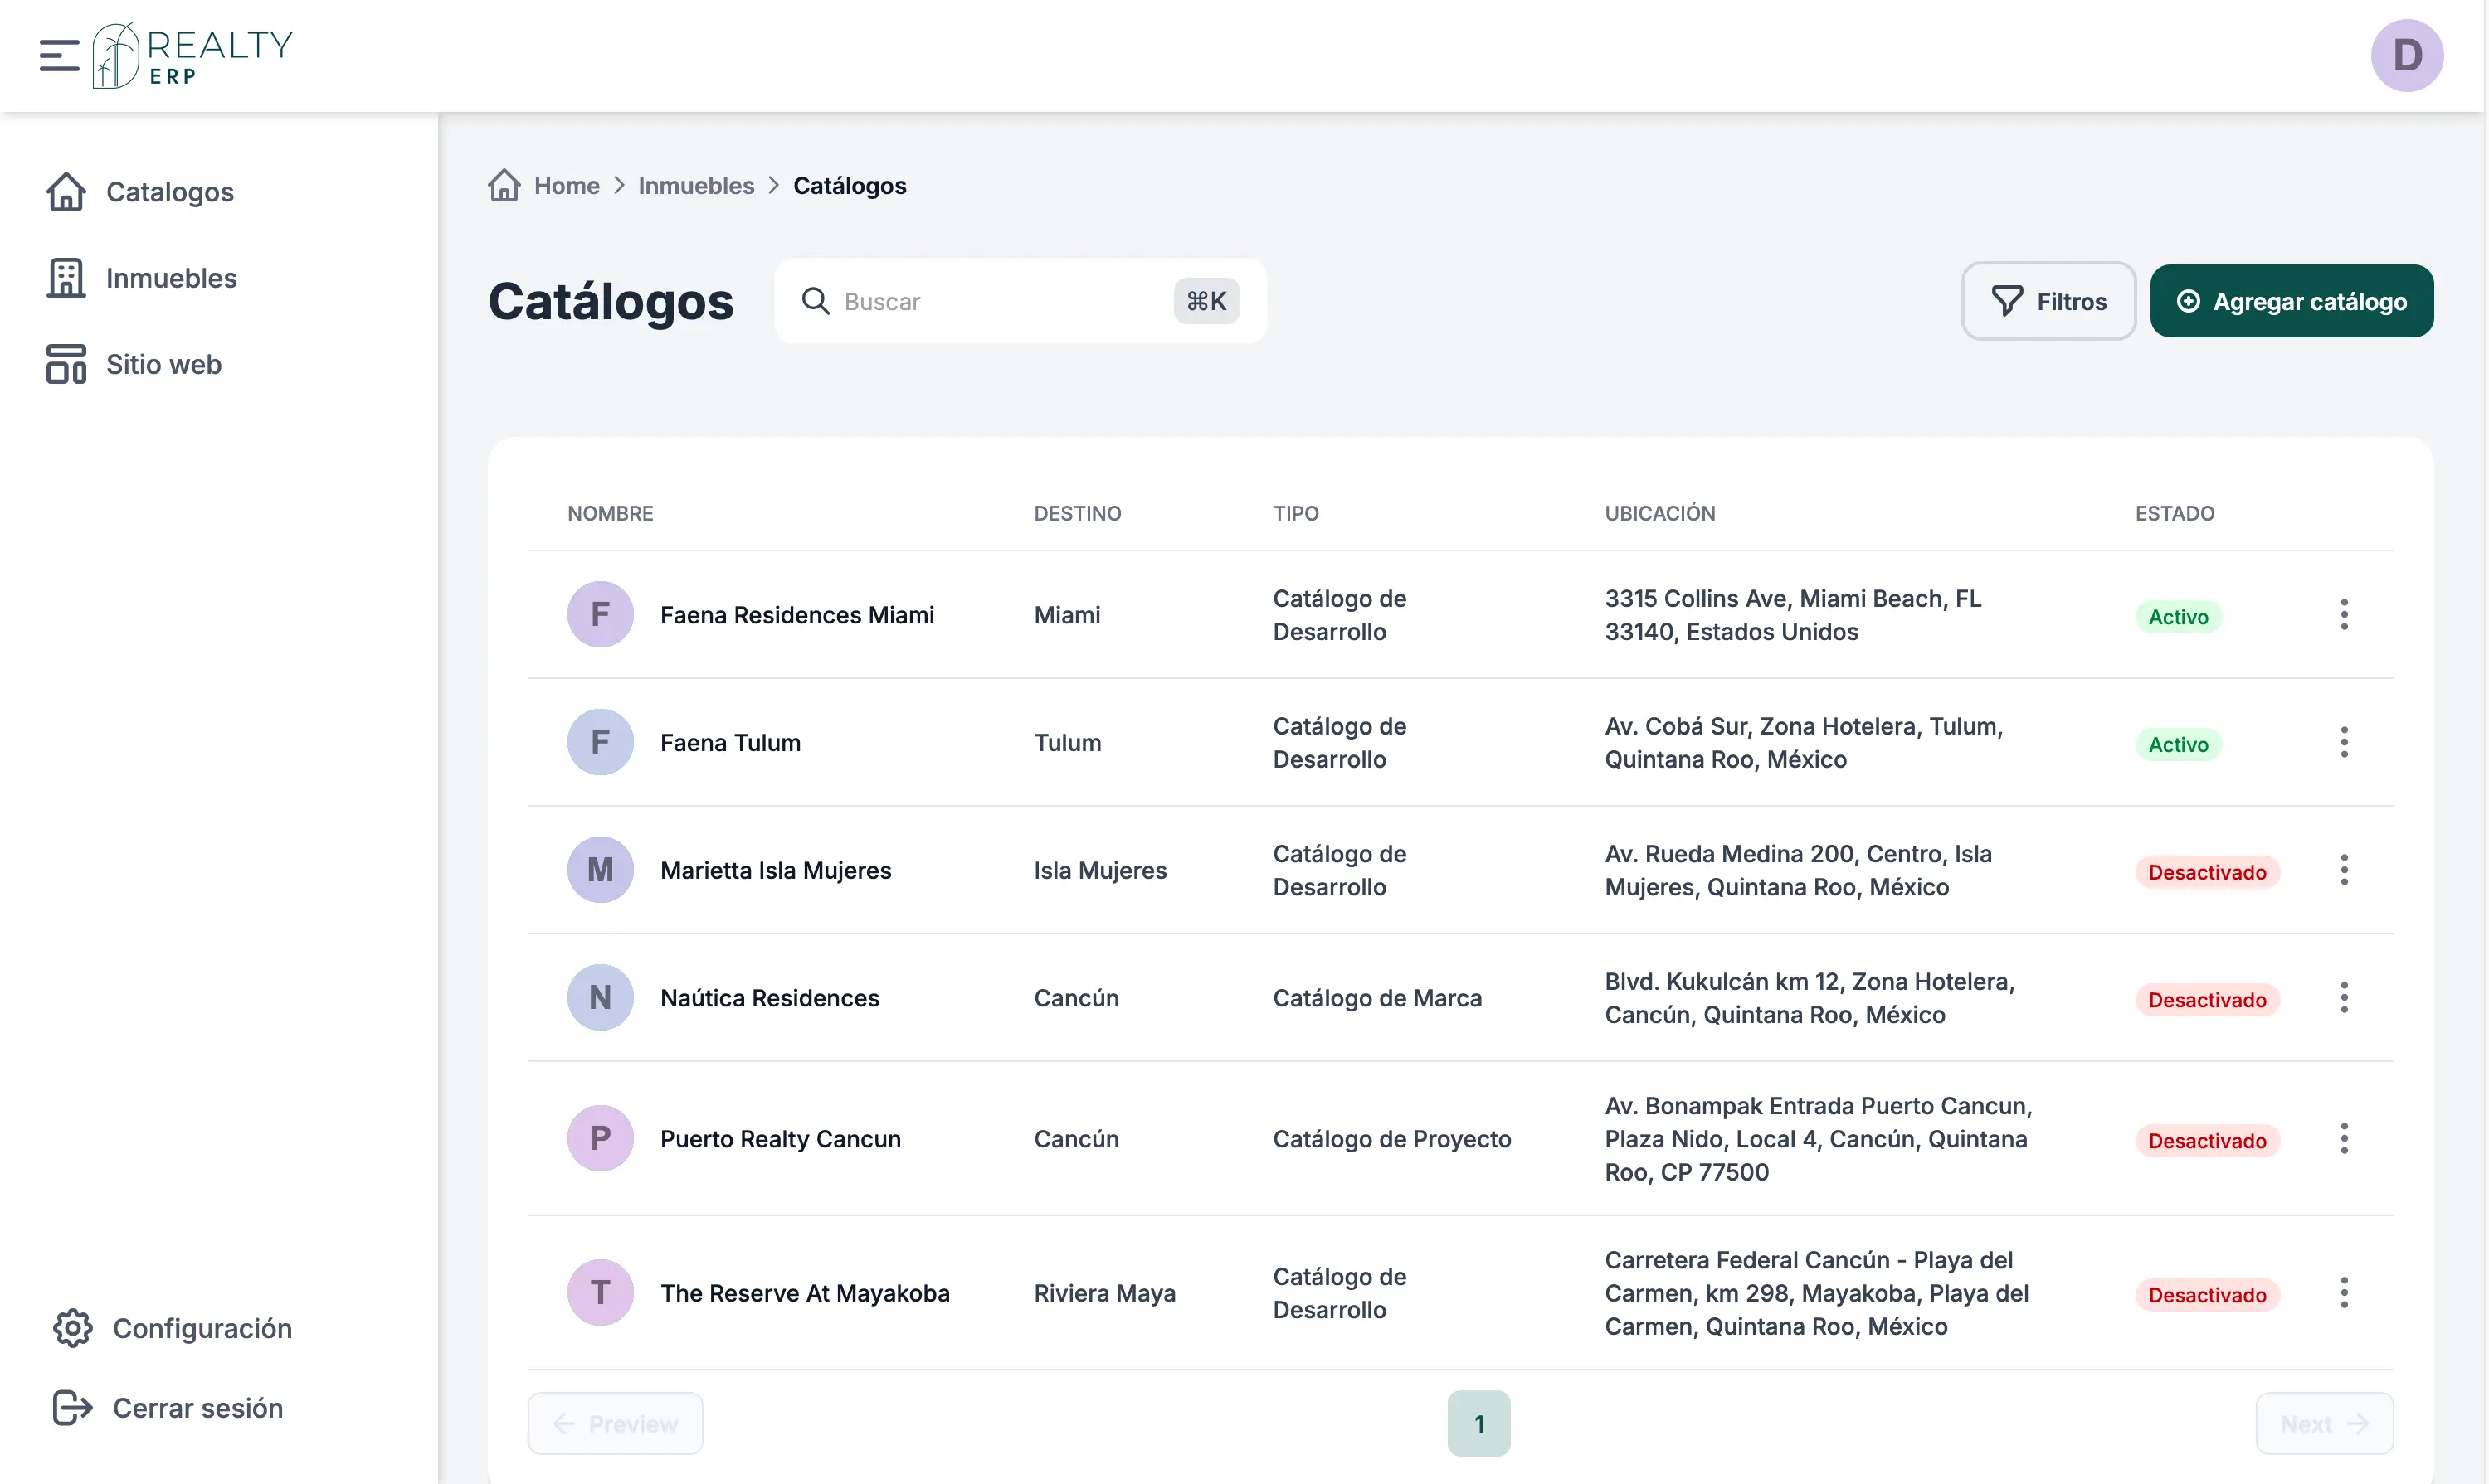Click the P avatar of Puerto Realty Cancun
This screenshot has height=1484, width=2489.
(600, 1138)
